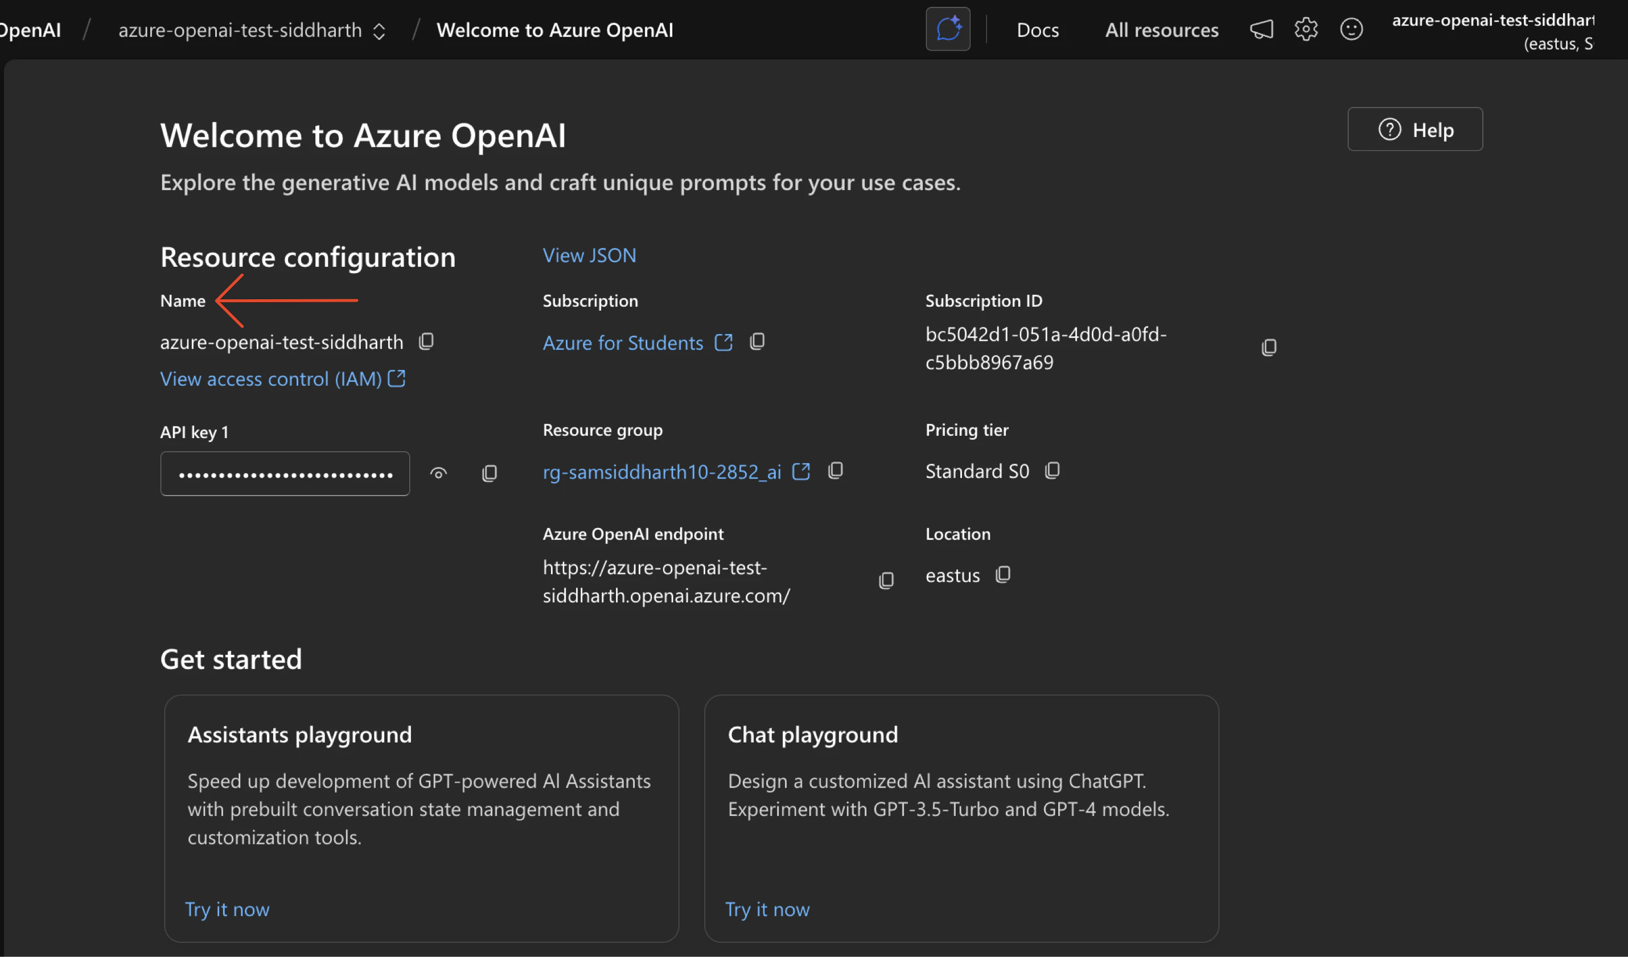The width and height of the screenshot is (1628, 957).
Task: Open the rg-samsiddharth10-2852_ai resource group externally
Action: pyautogui.click(x=800, y=472)
